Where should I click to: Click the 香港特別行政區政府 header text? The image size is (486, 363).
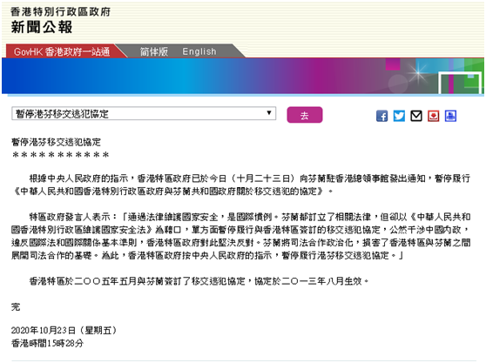coord(60,12)
